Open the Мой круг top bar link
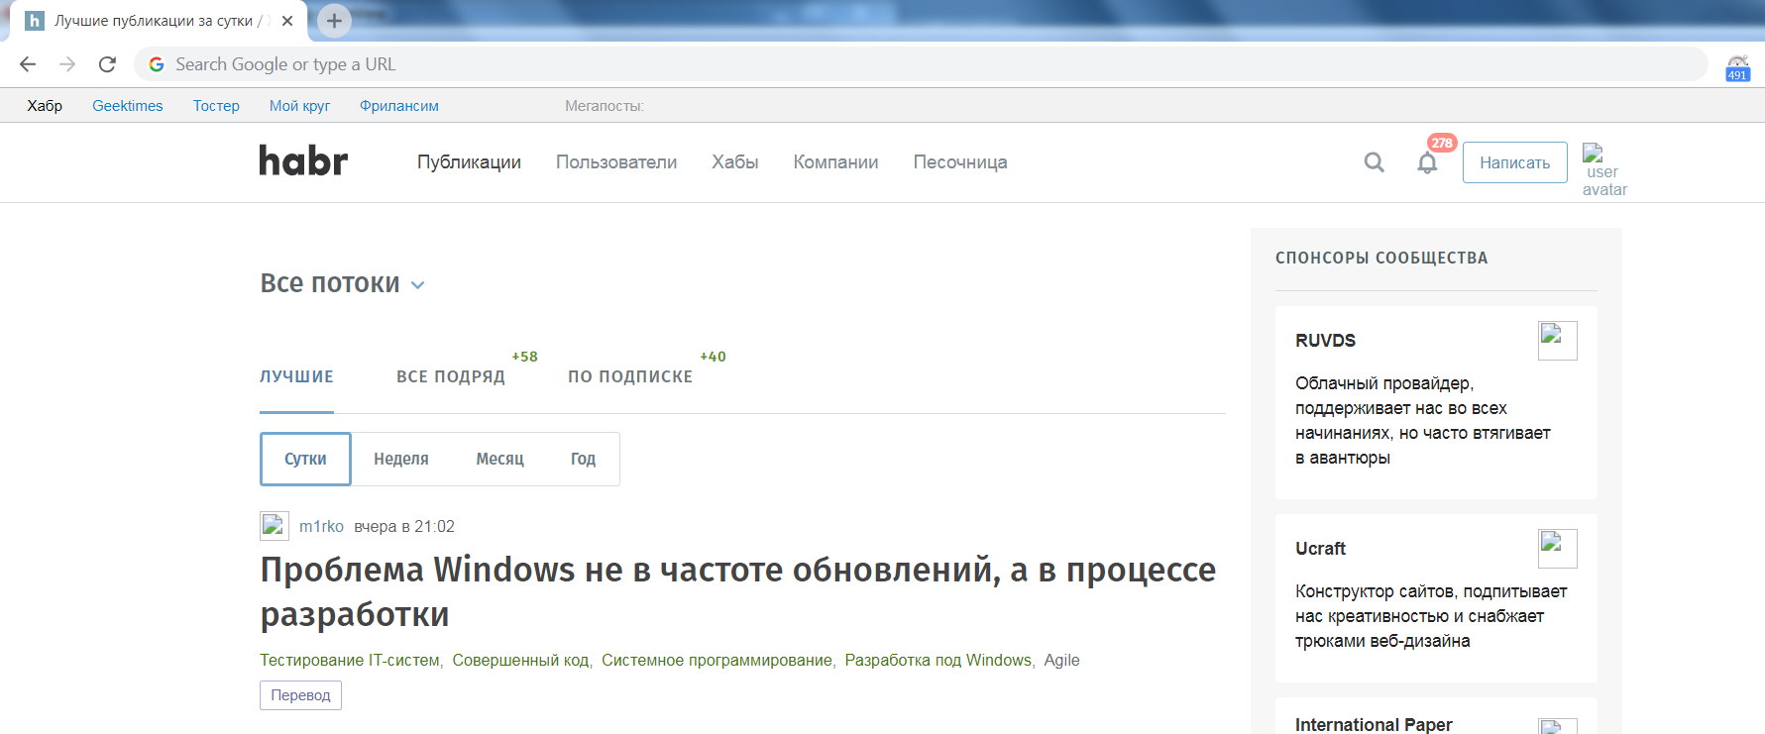This screenshot has height=734, width=1765. click(x=299, y=106)
